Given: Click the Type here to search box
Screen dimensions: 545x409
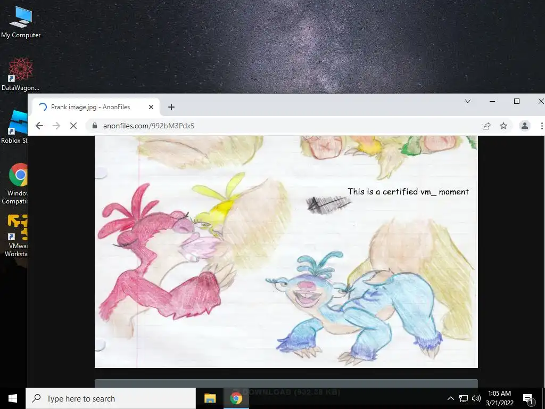Looking at the screenshot, I should click(111, 398).
